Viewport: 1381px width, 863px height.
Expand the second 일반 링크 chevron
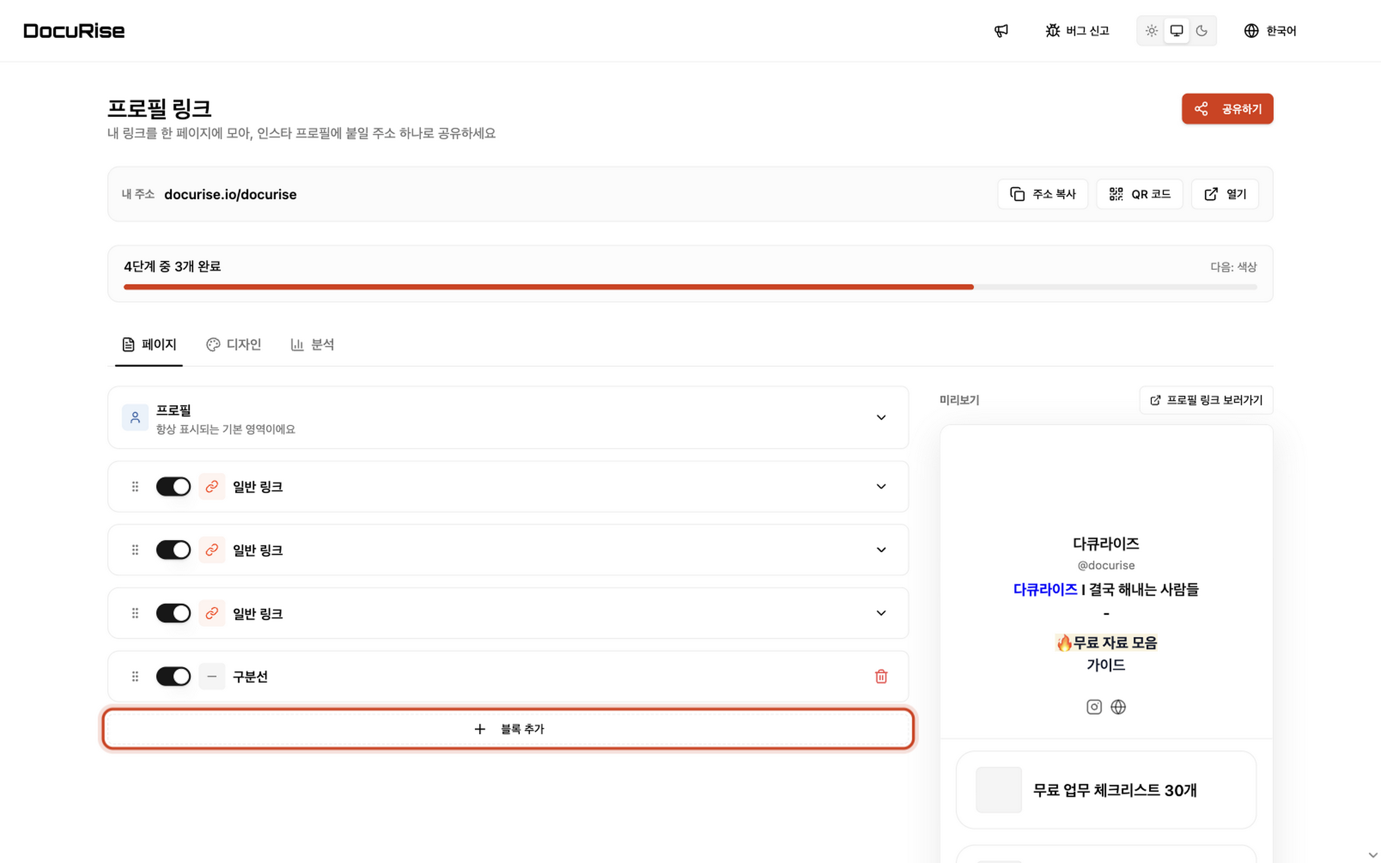click(x=880, y=549)
